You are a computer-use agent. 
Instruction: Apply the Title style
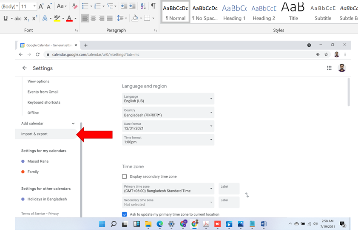293,13
